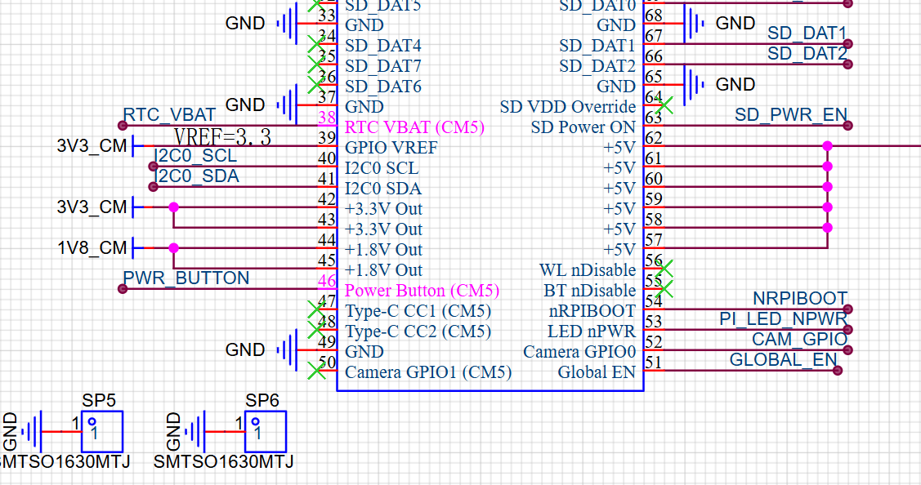Select the GND power symbol at pin 65
The image size is (921, 485).
coord(694,85)
